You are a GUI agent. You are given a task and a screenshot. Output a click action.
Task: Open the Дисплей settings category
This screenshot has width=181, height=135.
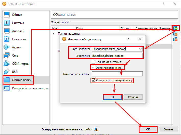26,31
